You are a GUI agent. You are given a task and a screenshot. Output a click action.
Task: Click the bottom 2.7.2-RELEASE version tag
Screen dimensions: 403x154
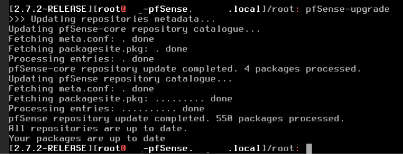click(x=51, y=149)
